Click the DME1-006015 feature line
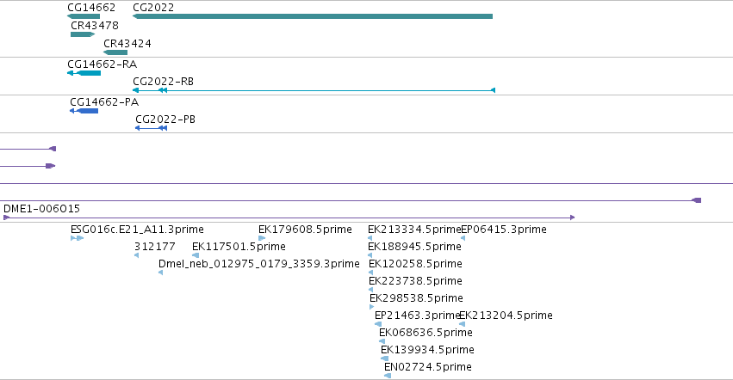This screenshot has height=380, width=733. [289, 218]
